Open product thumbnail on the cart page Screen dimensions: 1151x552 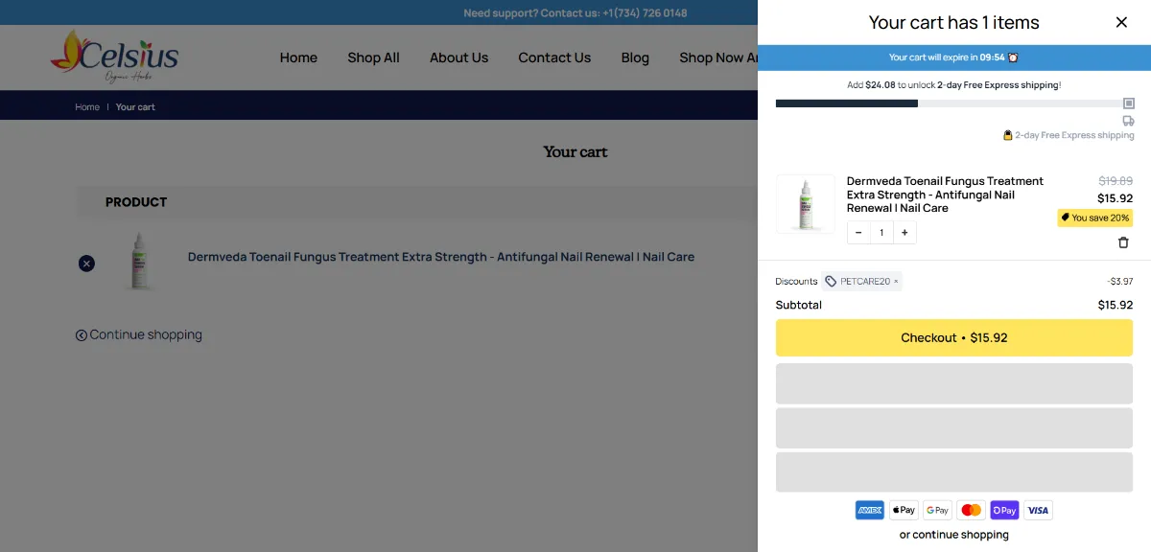click(141, 261)
